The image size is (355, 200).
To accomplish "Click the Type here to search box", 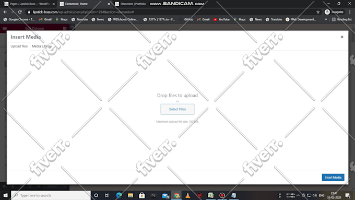I will pos(51,195).
